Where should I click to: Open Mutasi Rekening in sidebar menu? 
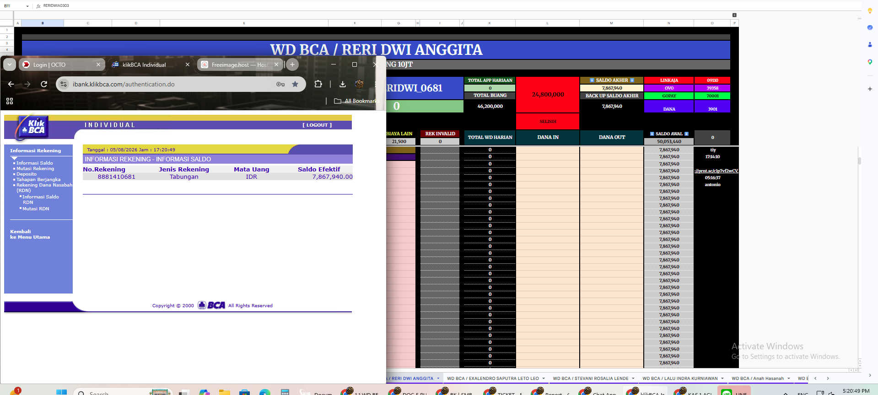click(x=35, y=168)
